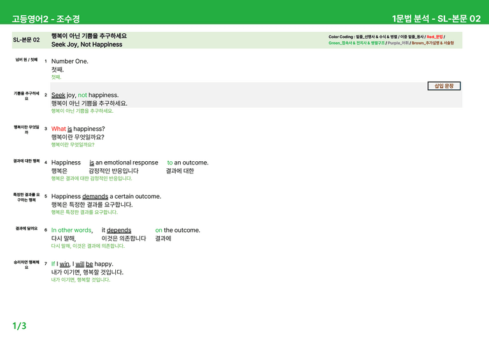Click the green word If in sentence 7
Viewport: 489px width, 346px height.
coord(53,264)
